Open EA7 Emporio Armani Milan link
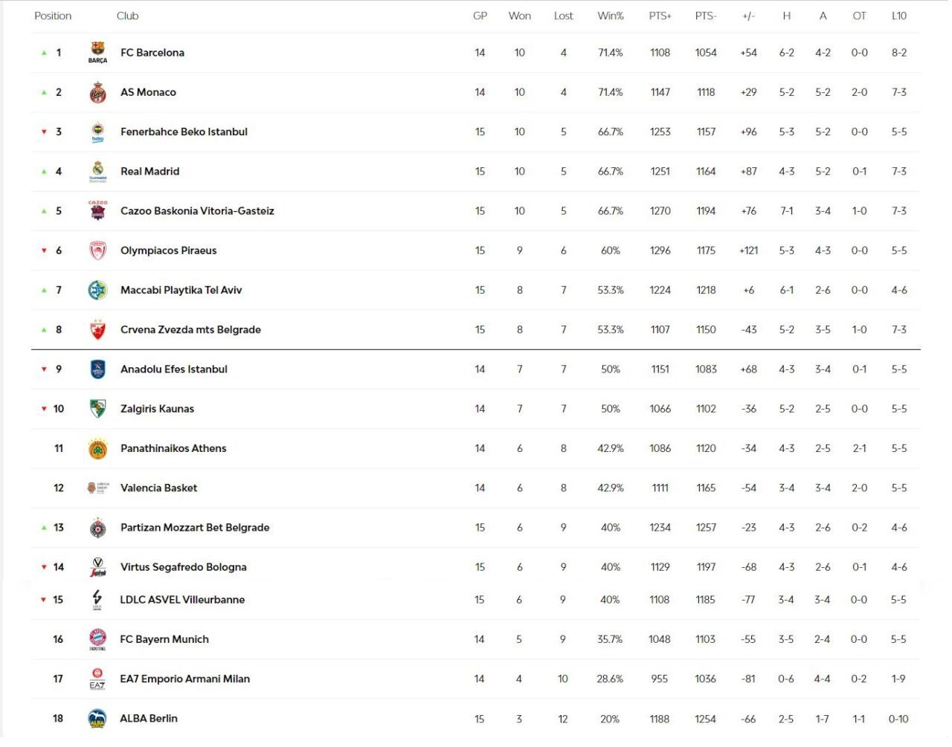Viewport: 952px width, 747px height. click(x=184, y=679)
